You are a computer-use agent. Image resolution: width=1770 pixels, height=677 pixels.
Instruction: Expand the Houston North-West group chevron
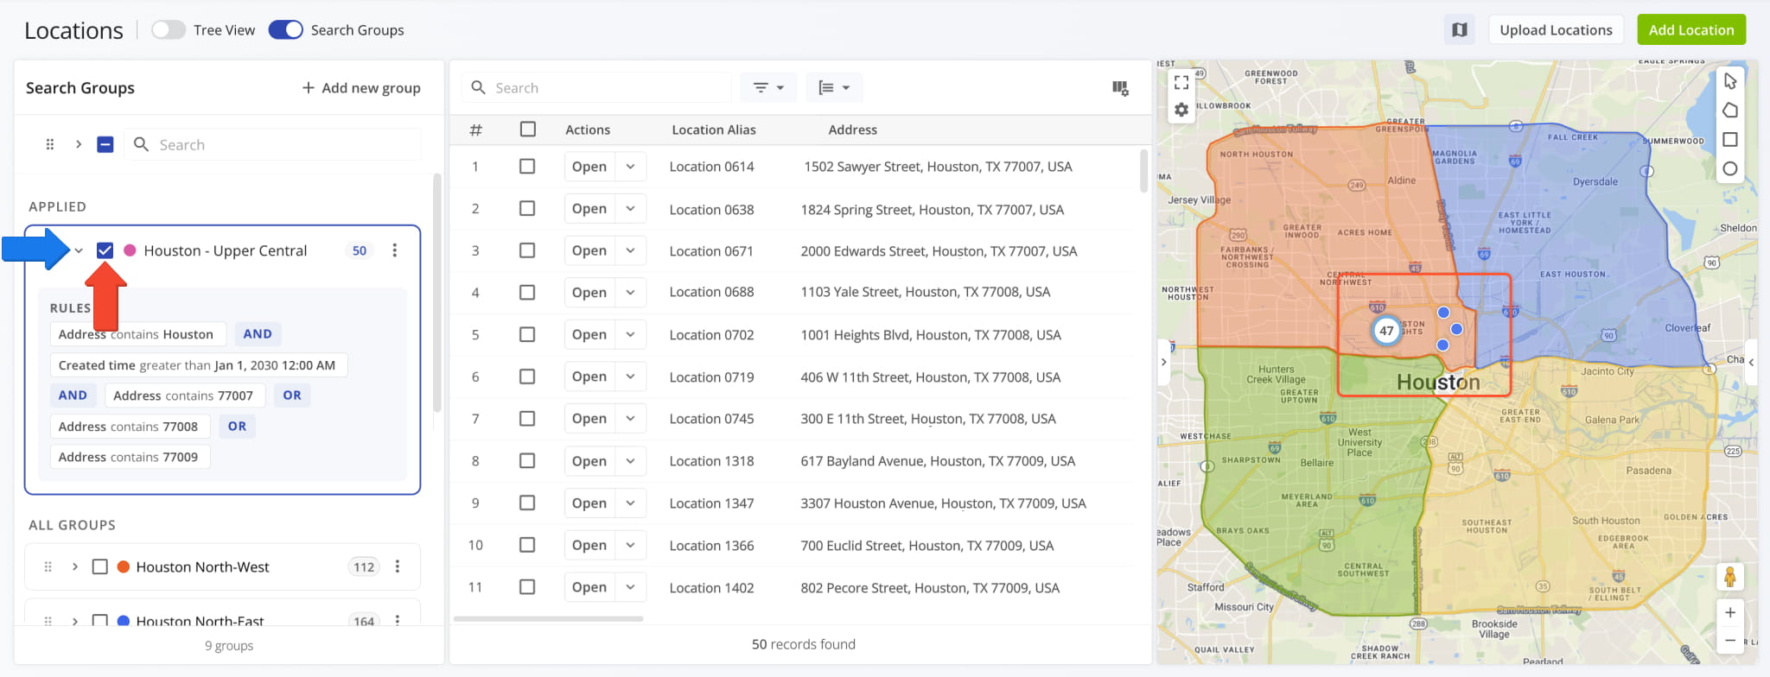(75, 566)
